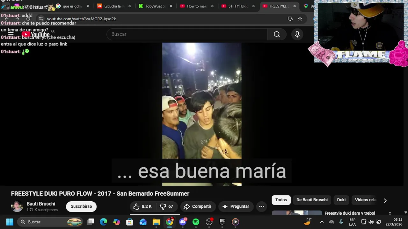
Task: Open the Bauti Bruschi channel name link
Action: [41, 204]
